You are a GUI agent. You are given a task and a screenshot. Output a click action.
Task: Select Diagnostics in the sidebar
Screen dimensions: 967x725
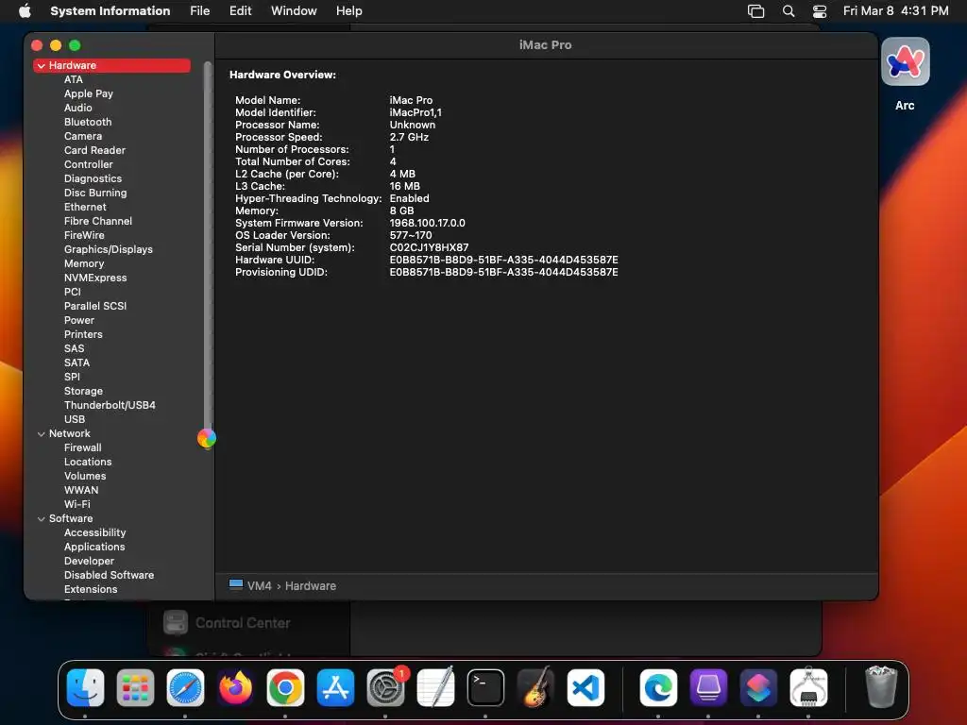coord(93,178)
